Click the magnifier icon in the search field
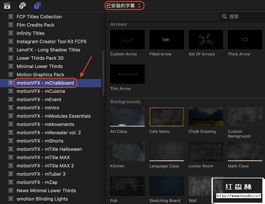 (x=224, y=16)
